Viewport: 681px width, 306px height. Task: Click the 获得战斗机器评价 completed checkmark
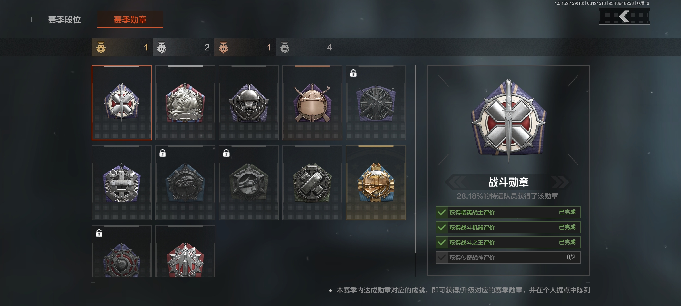pyautogui.click(x=442, y=227)
